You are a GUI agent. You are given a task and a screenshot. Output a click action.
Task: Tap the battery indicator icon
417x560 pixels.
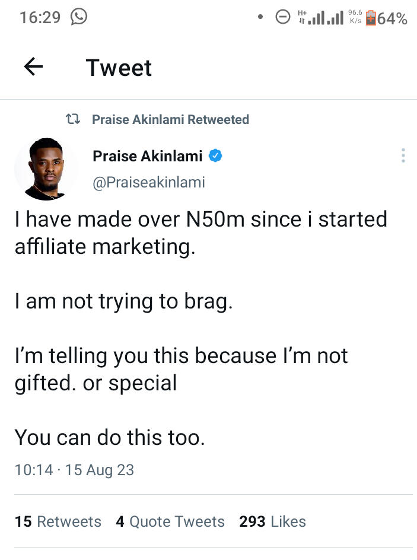point(371,18)
